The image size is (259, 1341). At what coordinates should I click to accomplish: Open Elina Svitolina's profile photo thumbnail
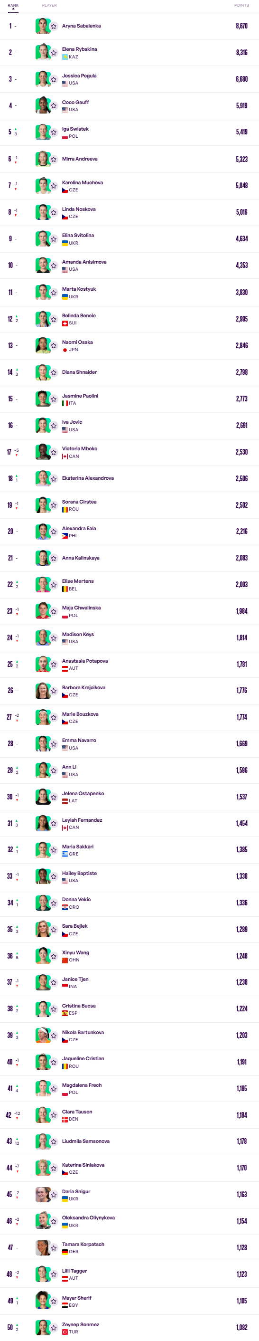click(43, 239)
